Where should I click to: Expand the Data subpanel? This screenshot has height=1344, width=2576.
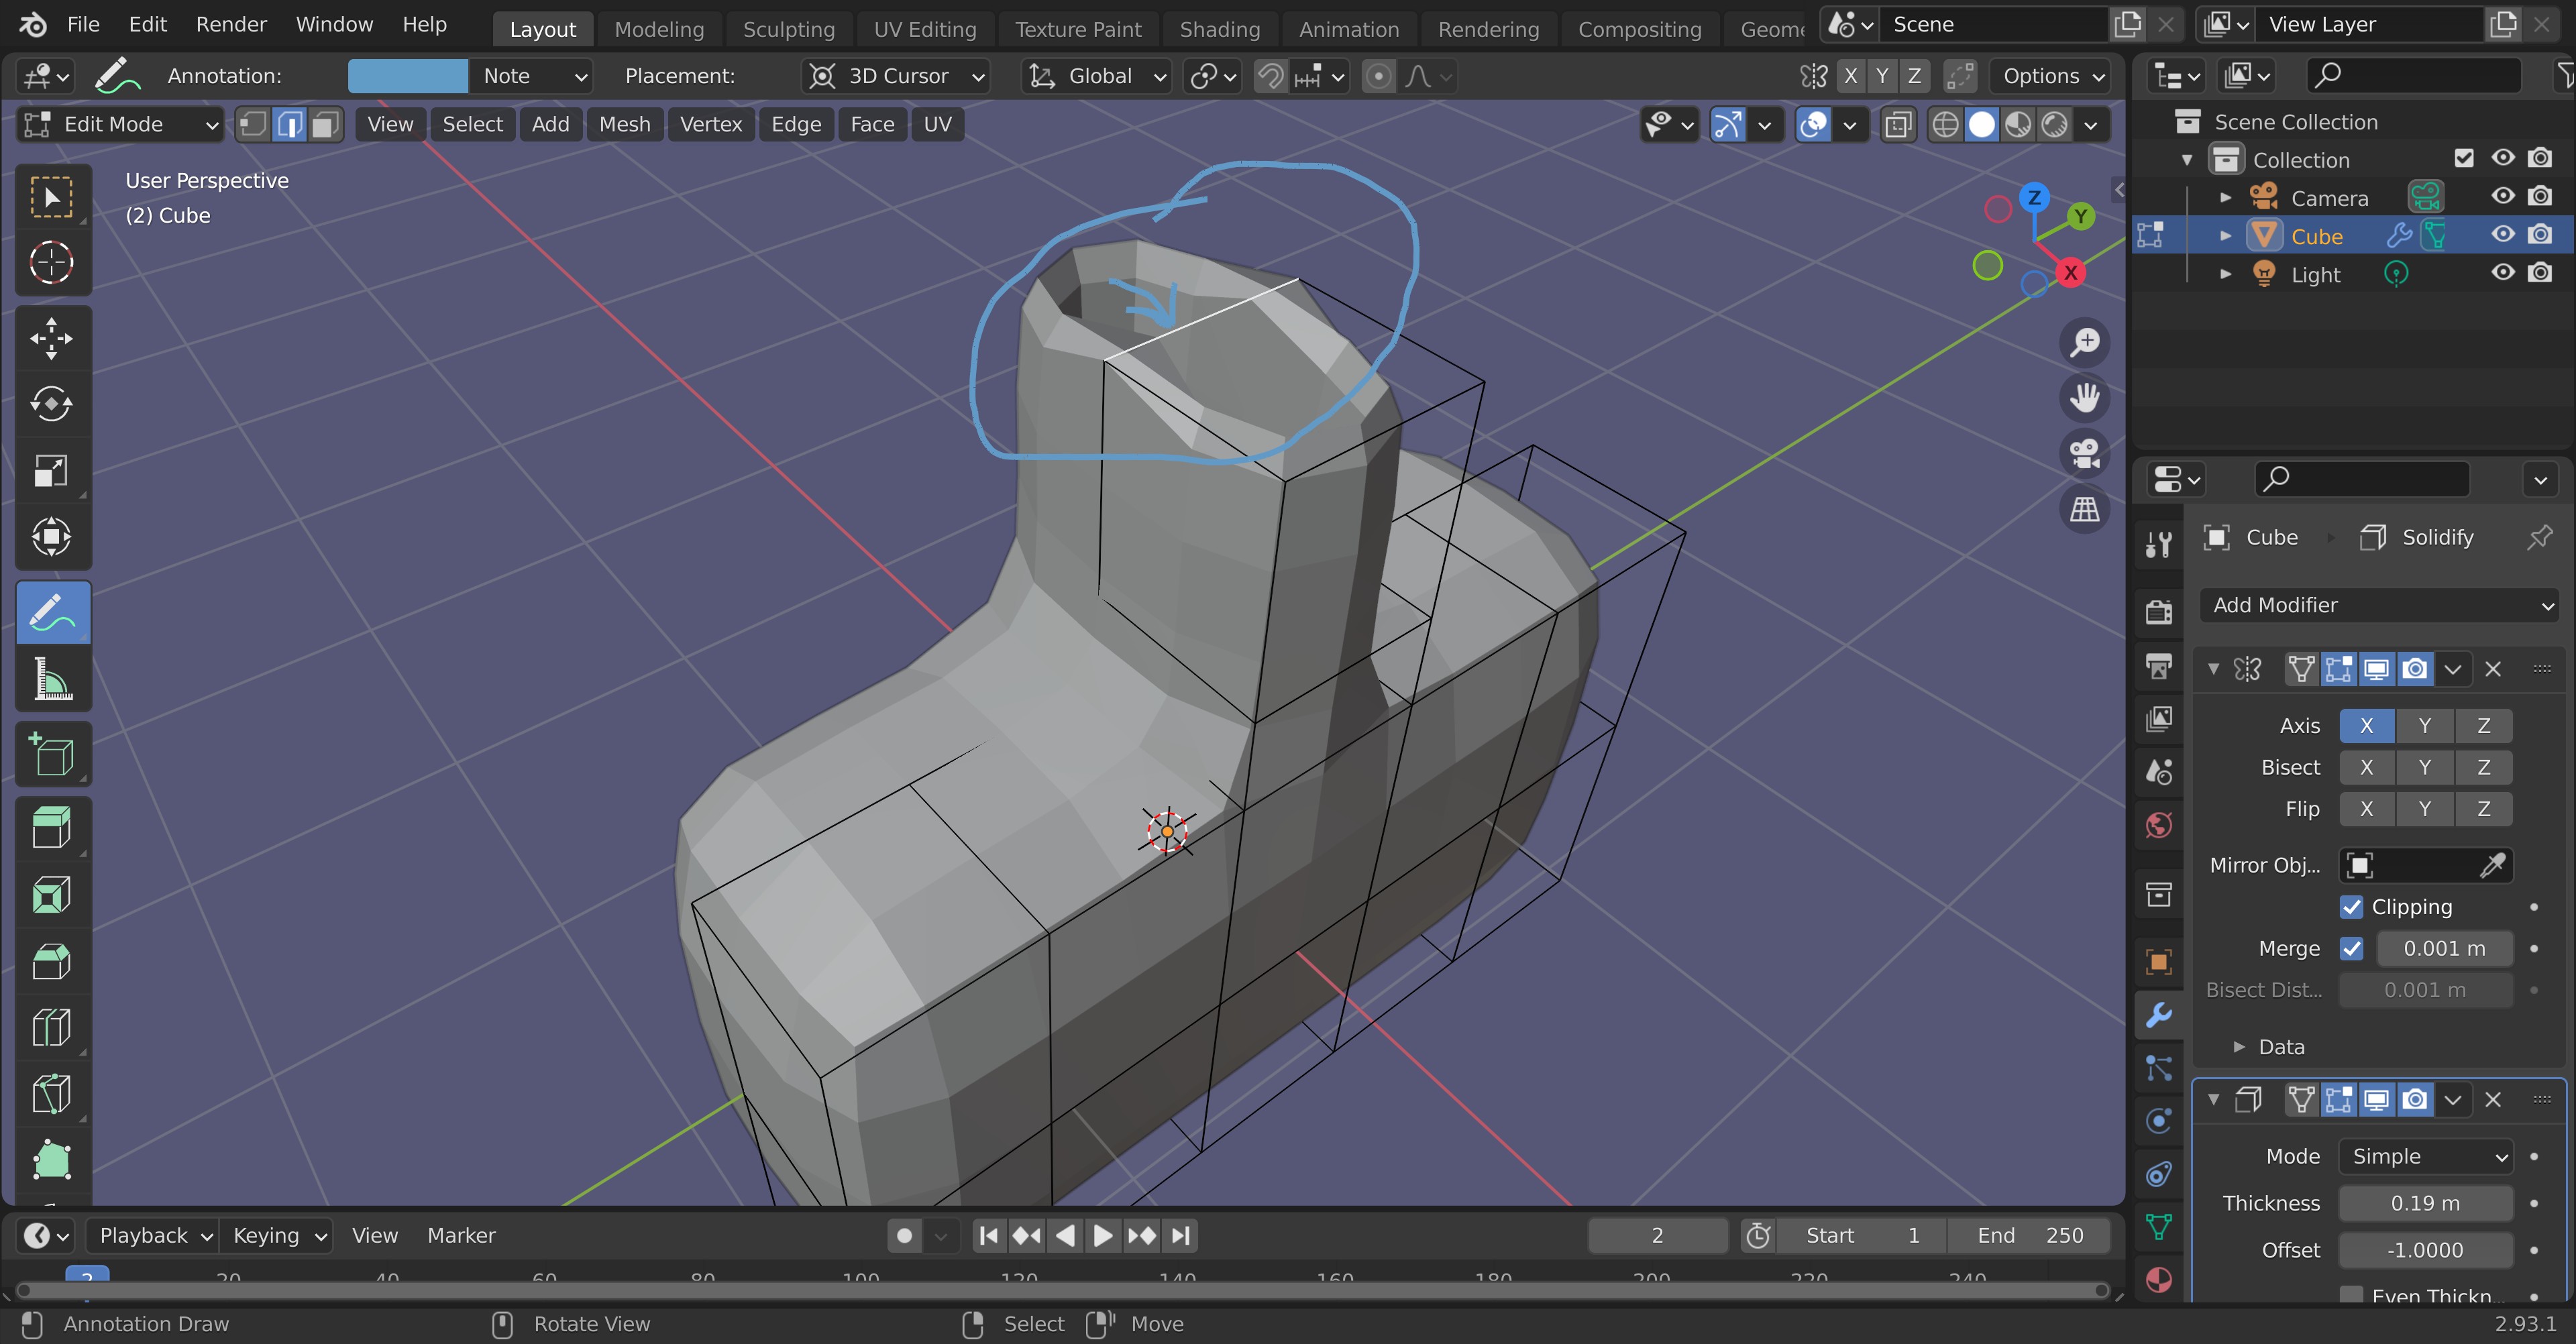2239,1047
